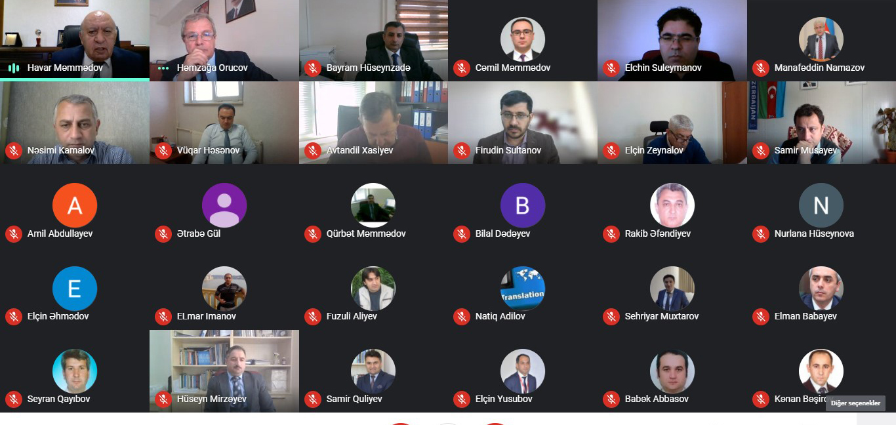This screenshot has height=425, width=896.
Task: Open the Digər seçenekler options tooltip
Action: coord(855,403)
